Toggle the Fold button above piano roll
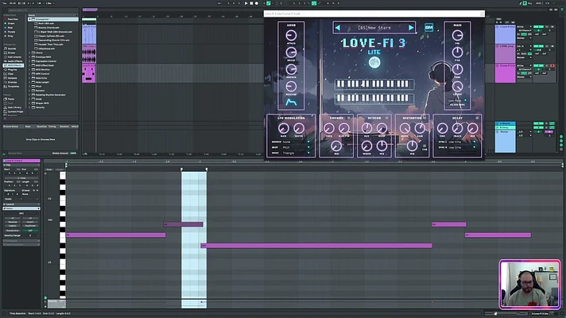The height and width of the screenshot is (318, 566). [x=49, y=169]
